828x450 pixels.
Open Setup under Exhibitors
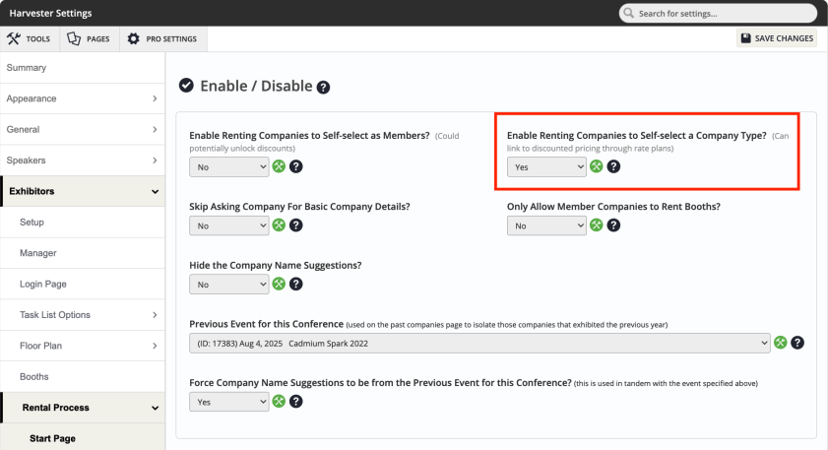coord(83,223)
